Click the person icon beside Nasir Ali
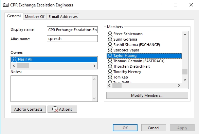The width and height of the screenshot is (199, 134). coord(15,59)
